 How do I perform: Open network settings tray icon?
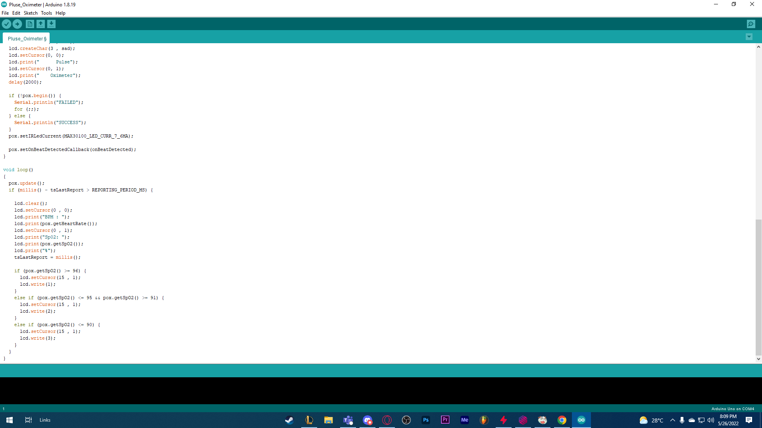click(x=701, y=420)
